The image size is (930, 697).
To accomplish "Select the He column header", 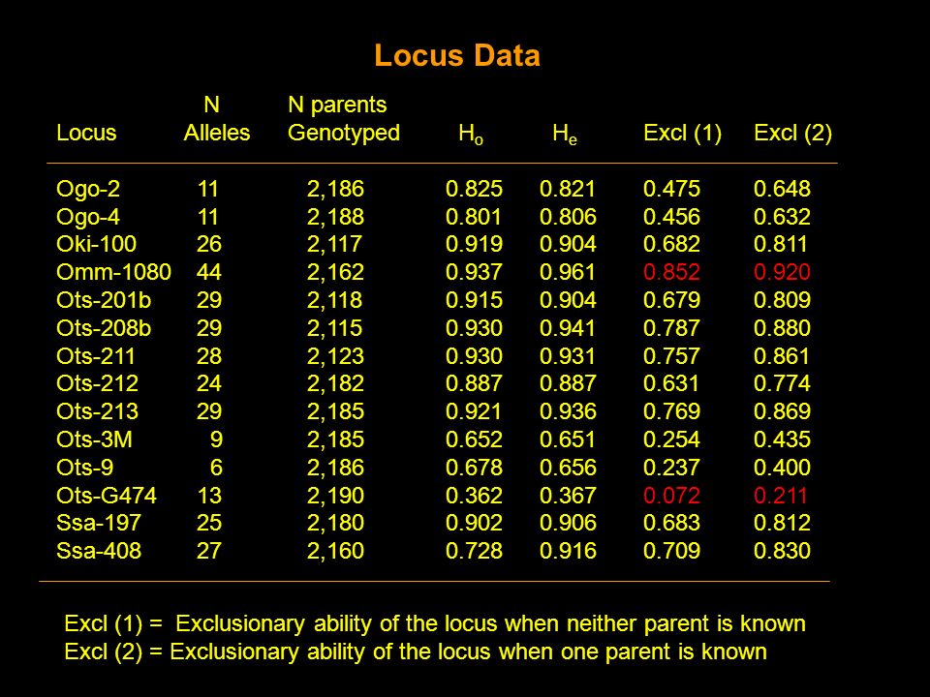I will pyautogui.click(x=565, y=134).
